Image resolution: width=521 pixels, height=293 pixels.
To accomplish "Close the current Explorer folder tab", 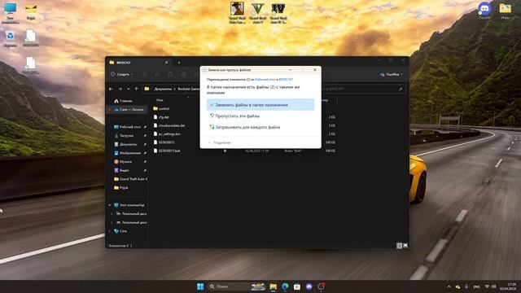I will 166,63.
